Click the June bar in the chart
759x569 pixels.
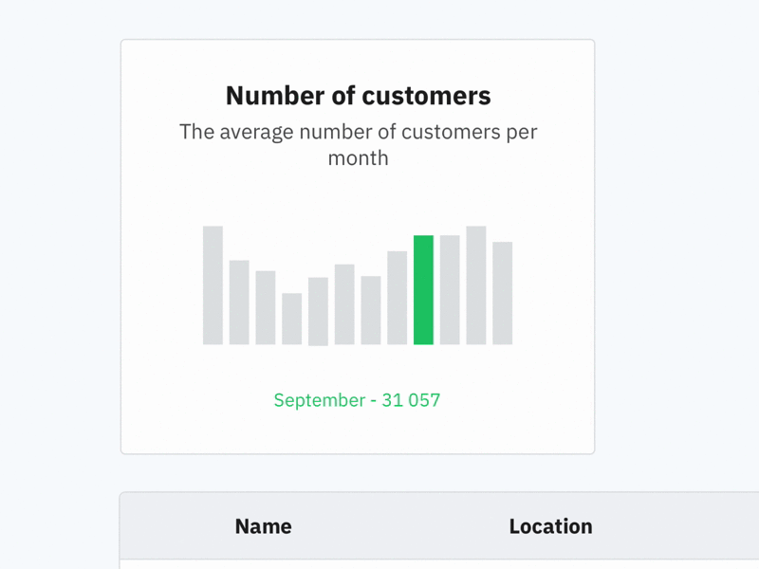[x=343, y=303]
